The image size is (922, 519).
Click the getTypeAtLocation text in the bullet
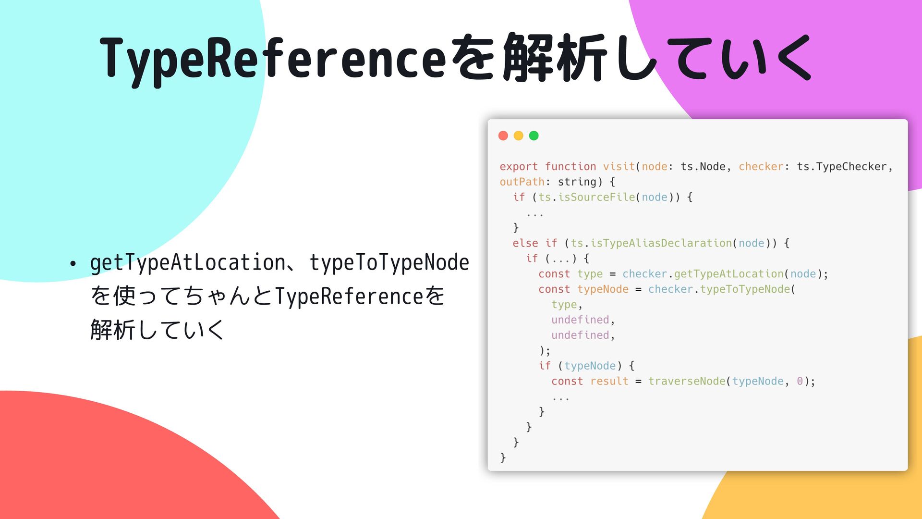188,262
